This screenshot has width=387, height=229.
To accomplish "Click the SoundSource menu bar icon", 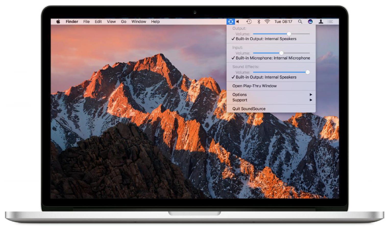I will click(231, 22).
